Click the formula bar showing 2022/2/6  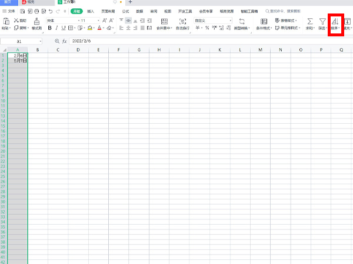(211, 41)
